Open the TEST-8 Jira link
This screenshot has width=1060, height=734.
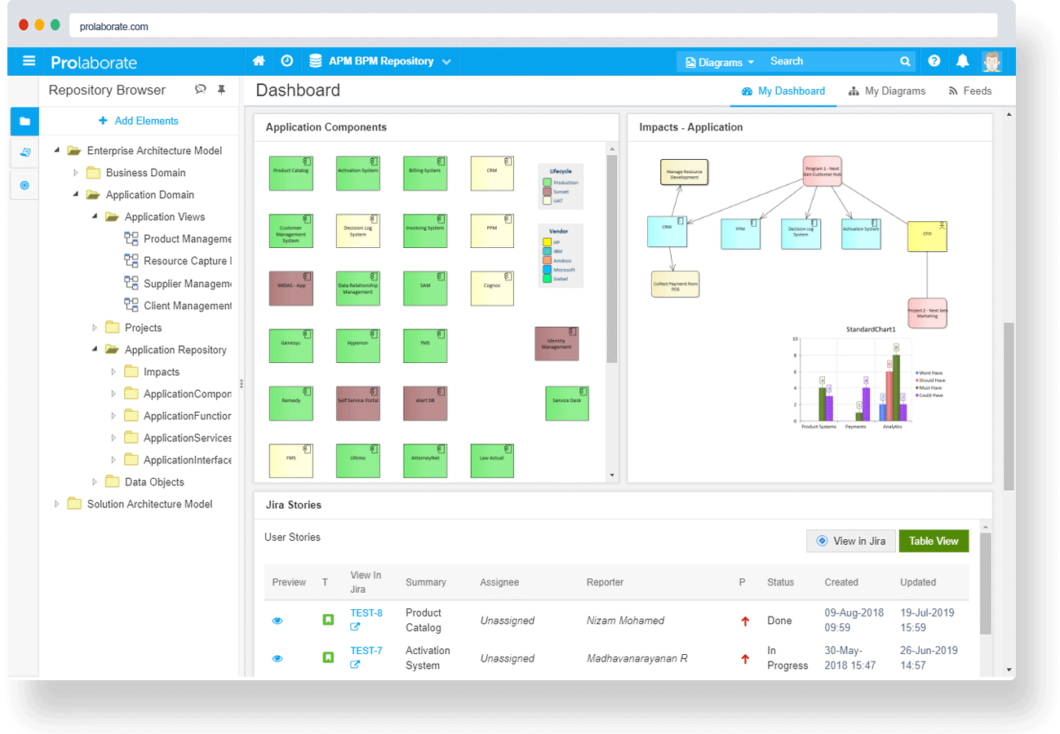click(366, 613)
